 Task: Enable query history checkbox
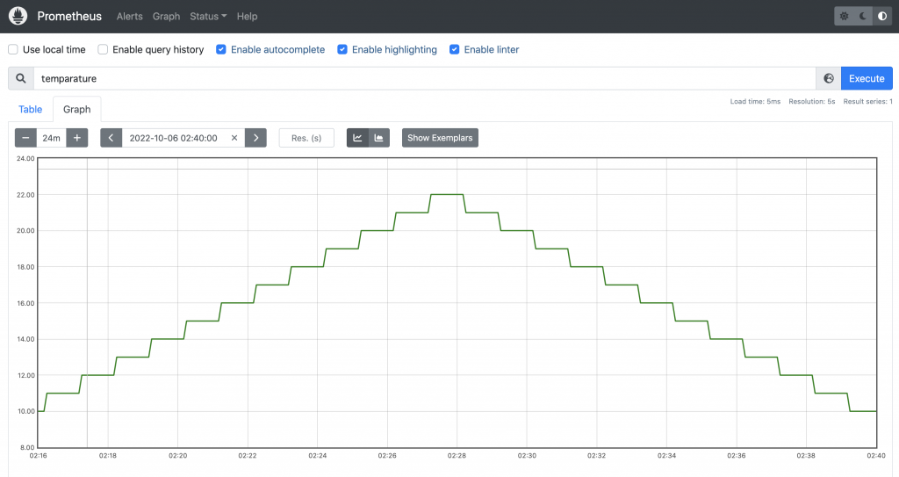coord(103,50)
